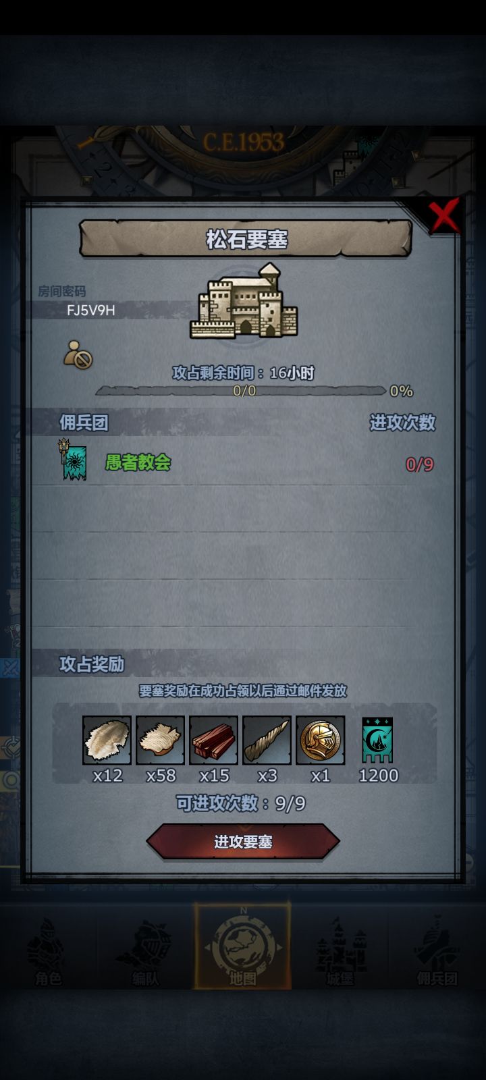
Task: Tap the 0/9 attack count value
Action: (x=419, y=464)
